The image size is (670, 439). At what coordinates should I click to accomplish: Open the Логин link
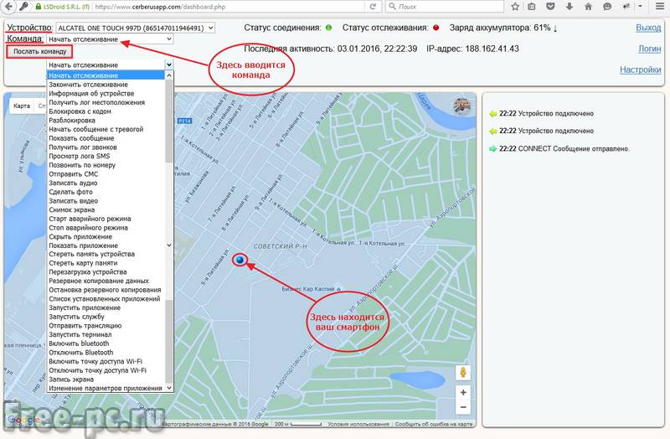coord(650,49)
